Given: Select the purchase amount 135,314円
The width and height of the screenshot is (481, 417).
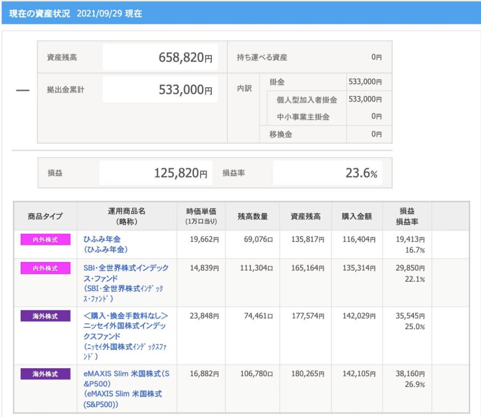Looking at the screenshot, I should point(359,268).
